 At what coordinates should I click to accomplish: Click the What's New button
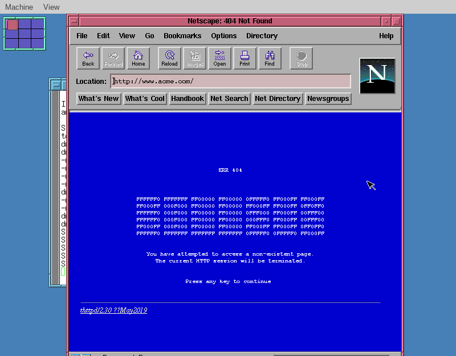(x=98, y=99)
